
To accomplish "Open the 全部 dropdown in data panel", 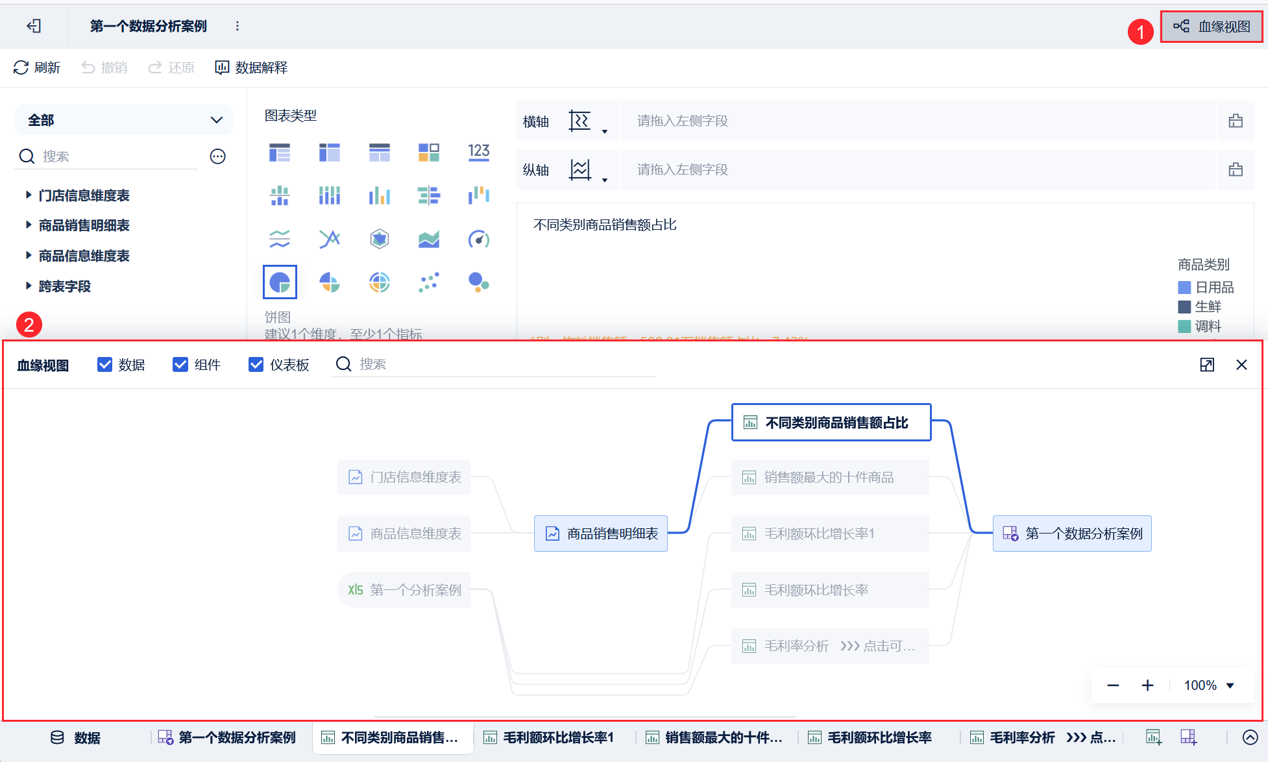I will pos(123,120).
